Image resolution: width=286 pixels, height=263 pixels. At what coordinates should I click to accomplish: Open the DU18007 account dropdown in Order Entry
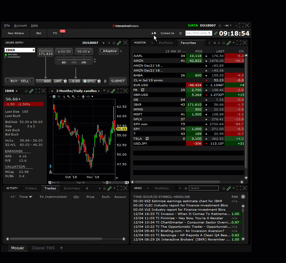[x=104, y=43]
